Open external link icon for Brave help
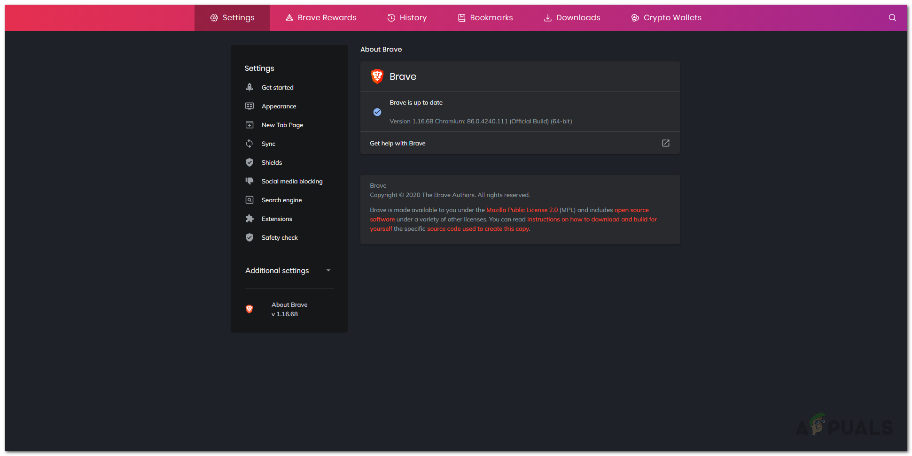 (665, 143)
